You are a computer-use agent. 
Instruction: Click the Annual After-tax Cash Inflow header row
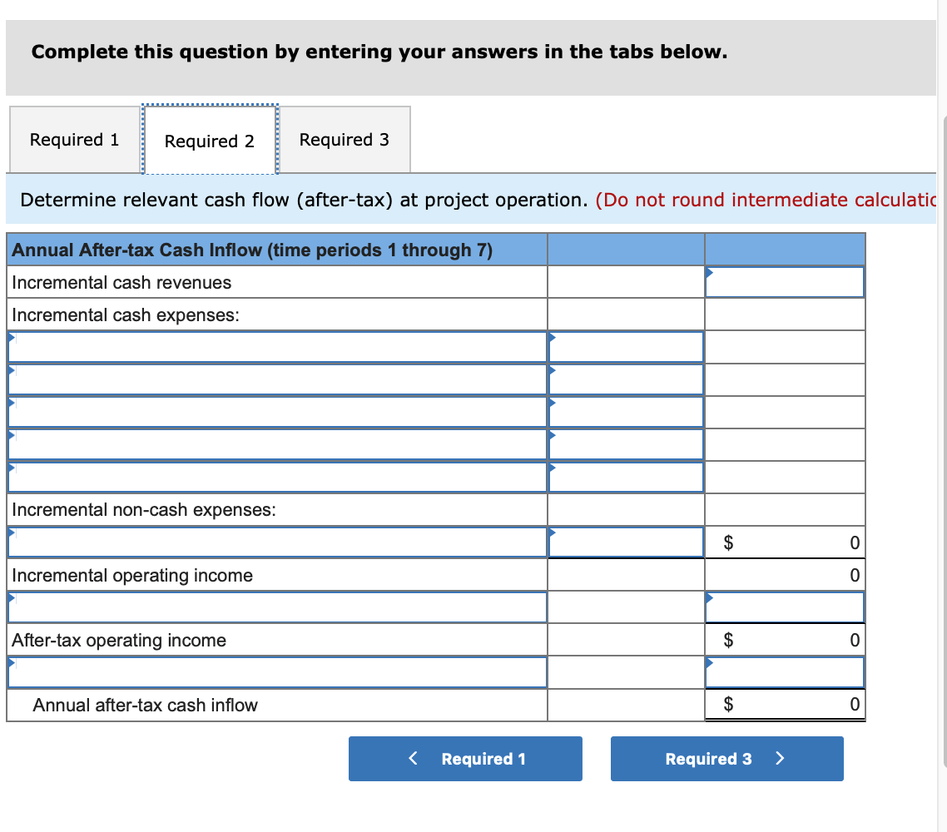click(275, 249)
